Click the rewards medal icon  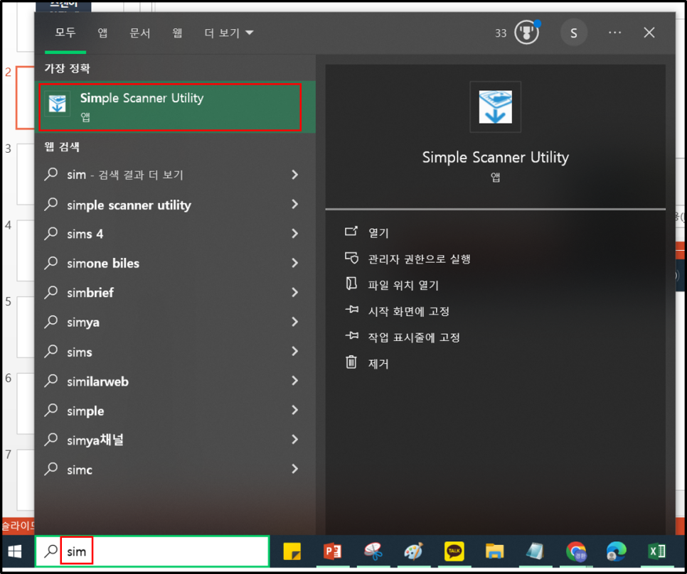(526, 33)
